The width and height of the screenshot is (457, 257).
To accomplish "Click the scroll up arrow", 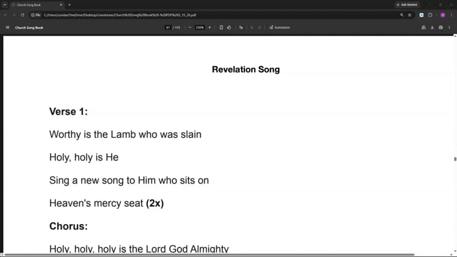I will pos(455,36).
